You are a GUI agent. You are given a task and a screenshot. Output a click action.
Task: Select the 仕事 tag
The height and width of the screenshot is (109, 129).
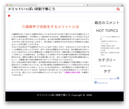[115, 79]
